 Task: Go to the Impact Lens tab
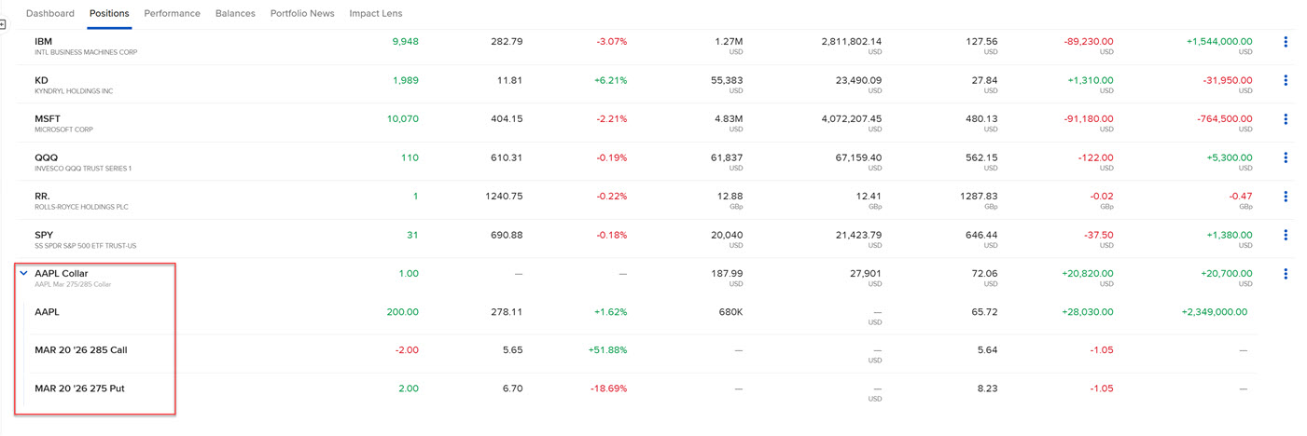(x=376, y=14)
